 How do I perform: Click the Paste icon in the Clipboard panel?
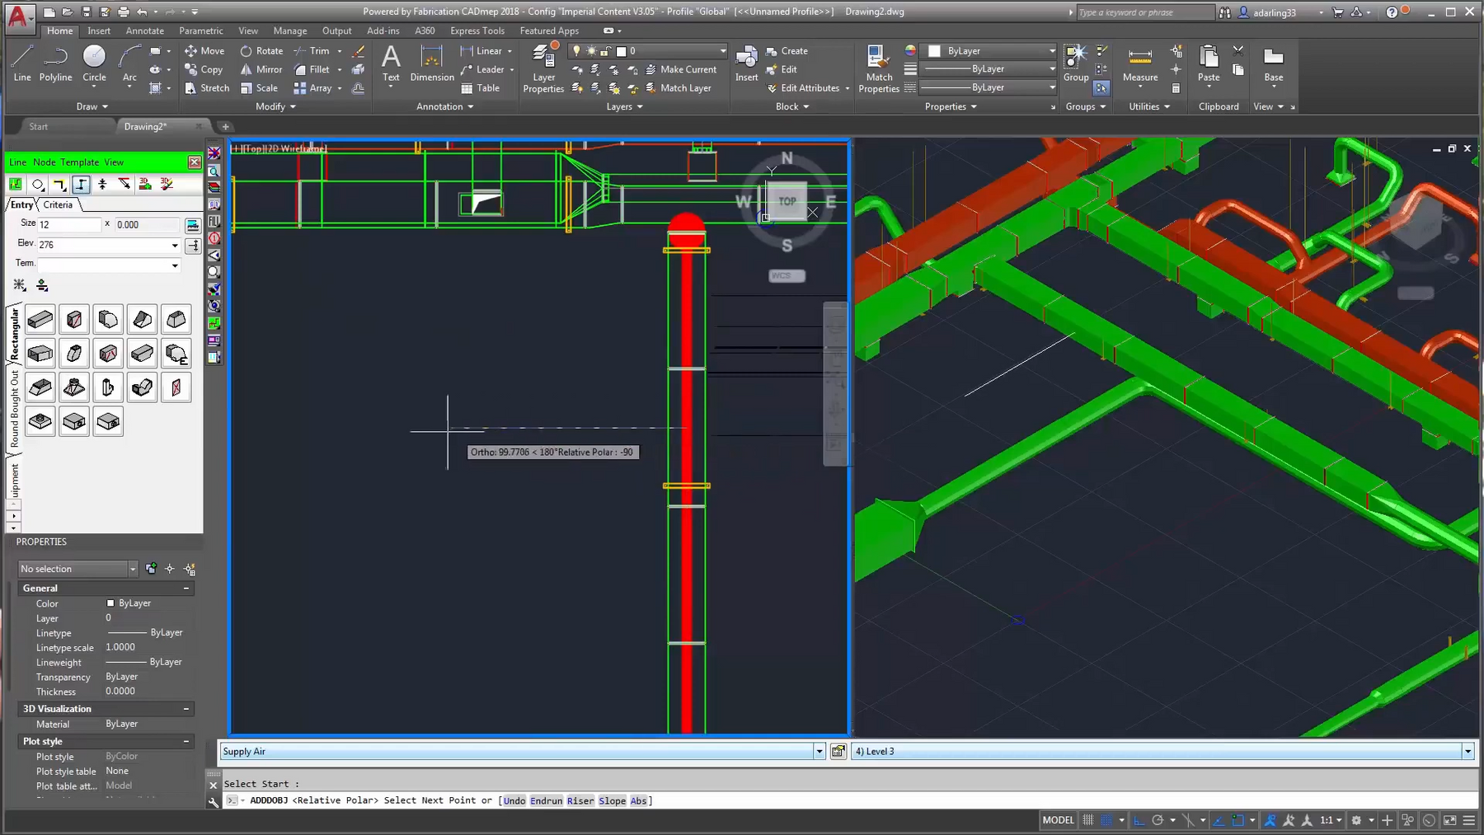(x=1207, y=62)
